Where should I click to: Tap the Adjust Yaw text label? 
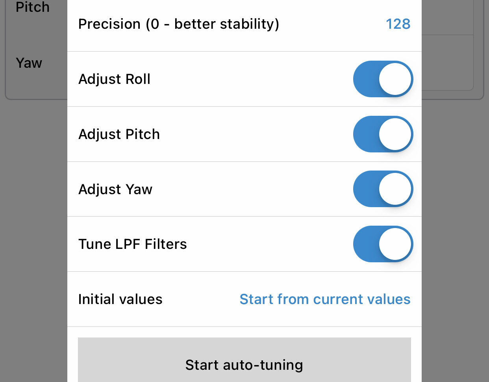click(x=115, y=189)
